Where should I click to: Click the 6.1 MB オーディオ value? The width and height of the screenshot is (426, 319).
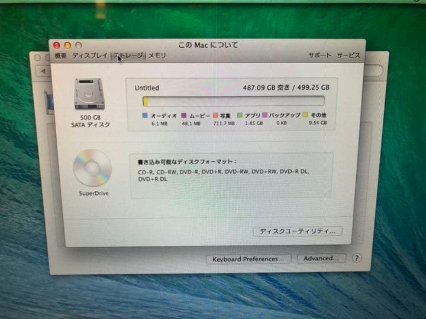[160, 123]
